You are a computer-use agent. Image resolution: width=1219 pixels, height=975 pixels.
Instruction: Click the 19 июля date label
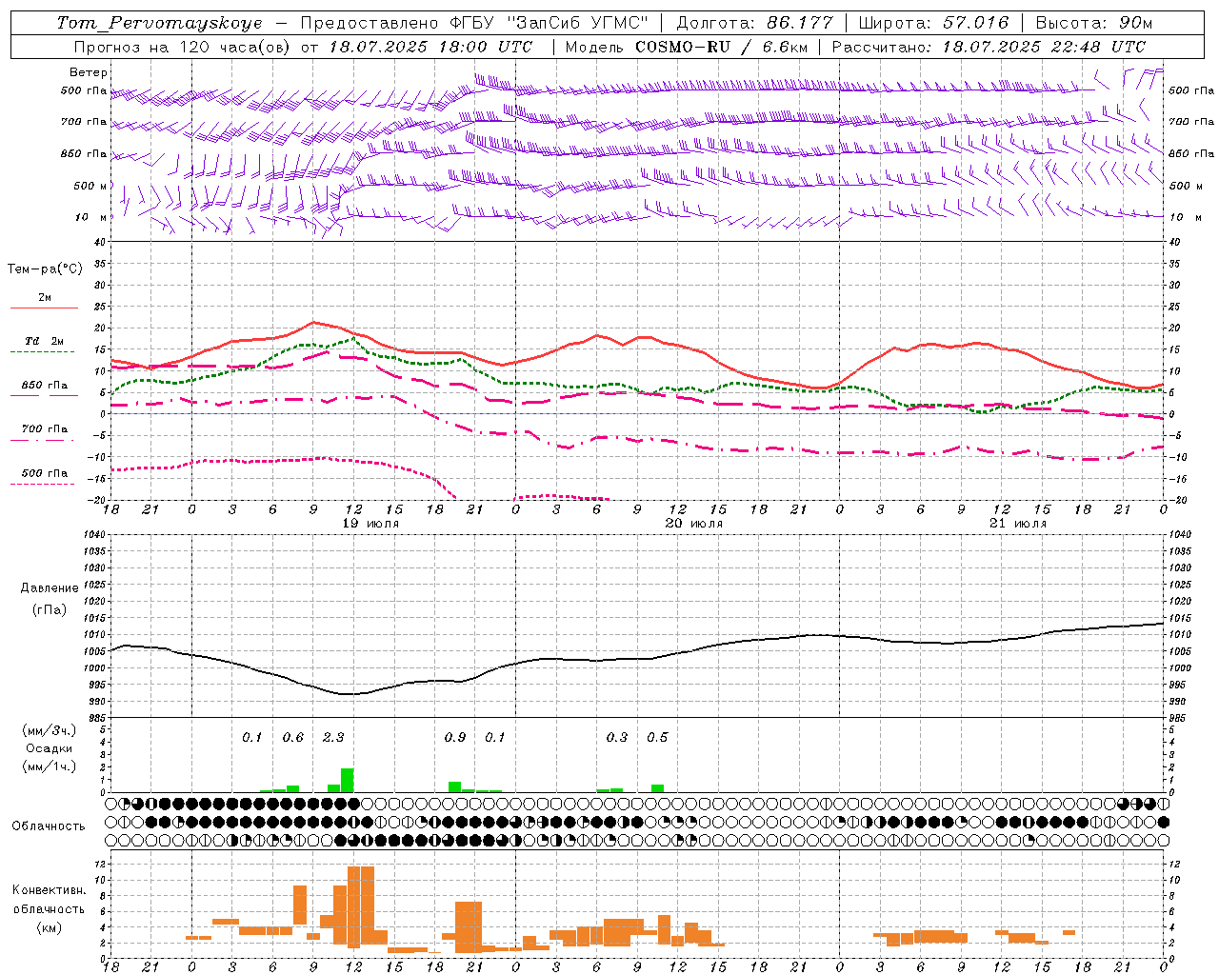tap(370, 524)
